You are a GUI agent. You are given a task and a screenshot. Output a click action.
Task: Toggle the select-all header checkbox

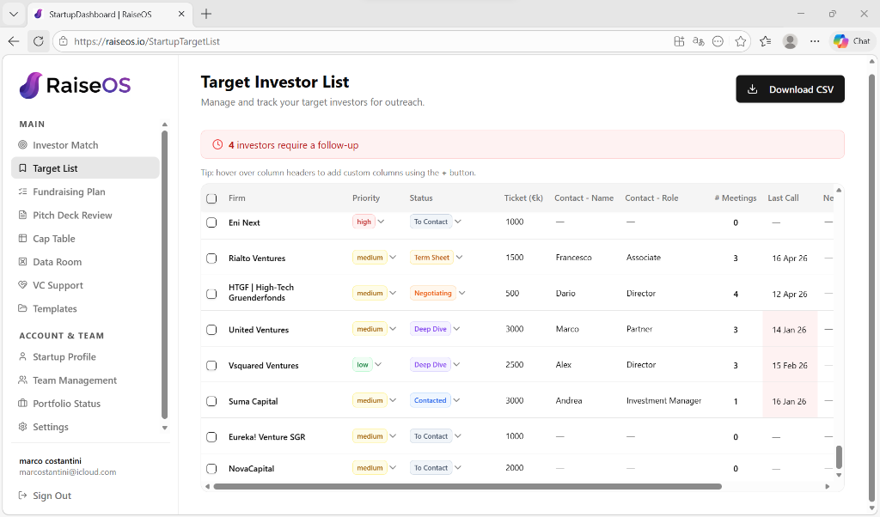[x=211, y=198]
